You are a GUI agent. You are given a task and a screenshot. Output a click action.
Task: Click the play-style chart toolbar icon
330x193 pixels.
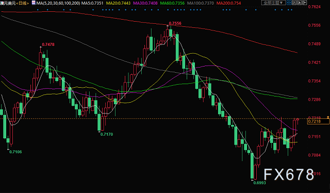pos(299,3)
